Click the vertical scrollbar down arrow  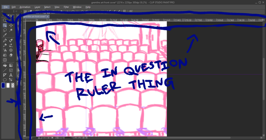pos(264,135)
